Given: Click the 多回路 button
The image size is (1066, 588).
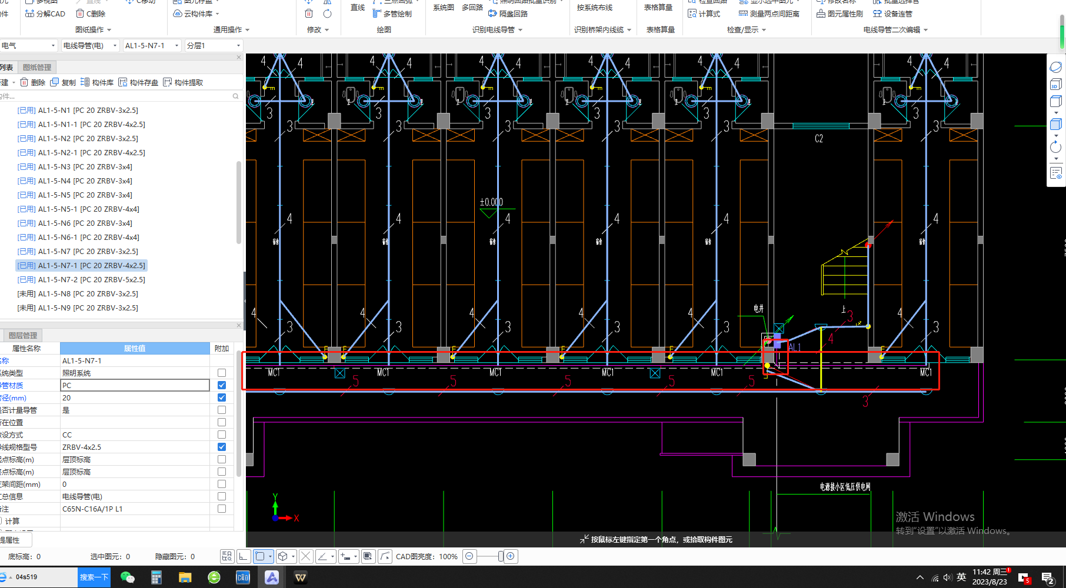Looking at the screenshot, I should (x=472, y=8).
